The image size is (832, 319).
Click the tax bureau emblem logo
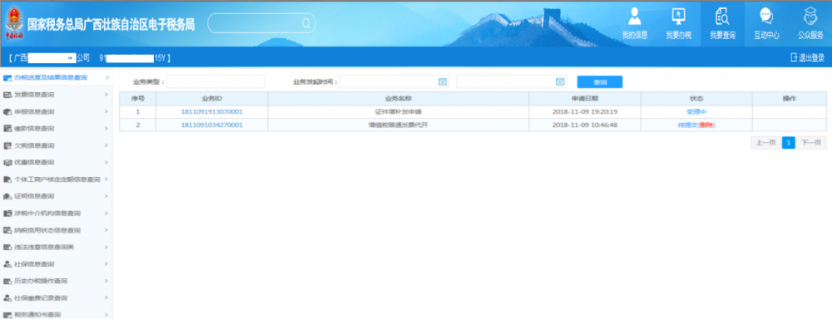(x=14, y=24)
